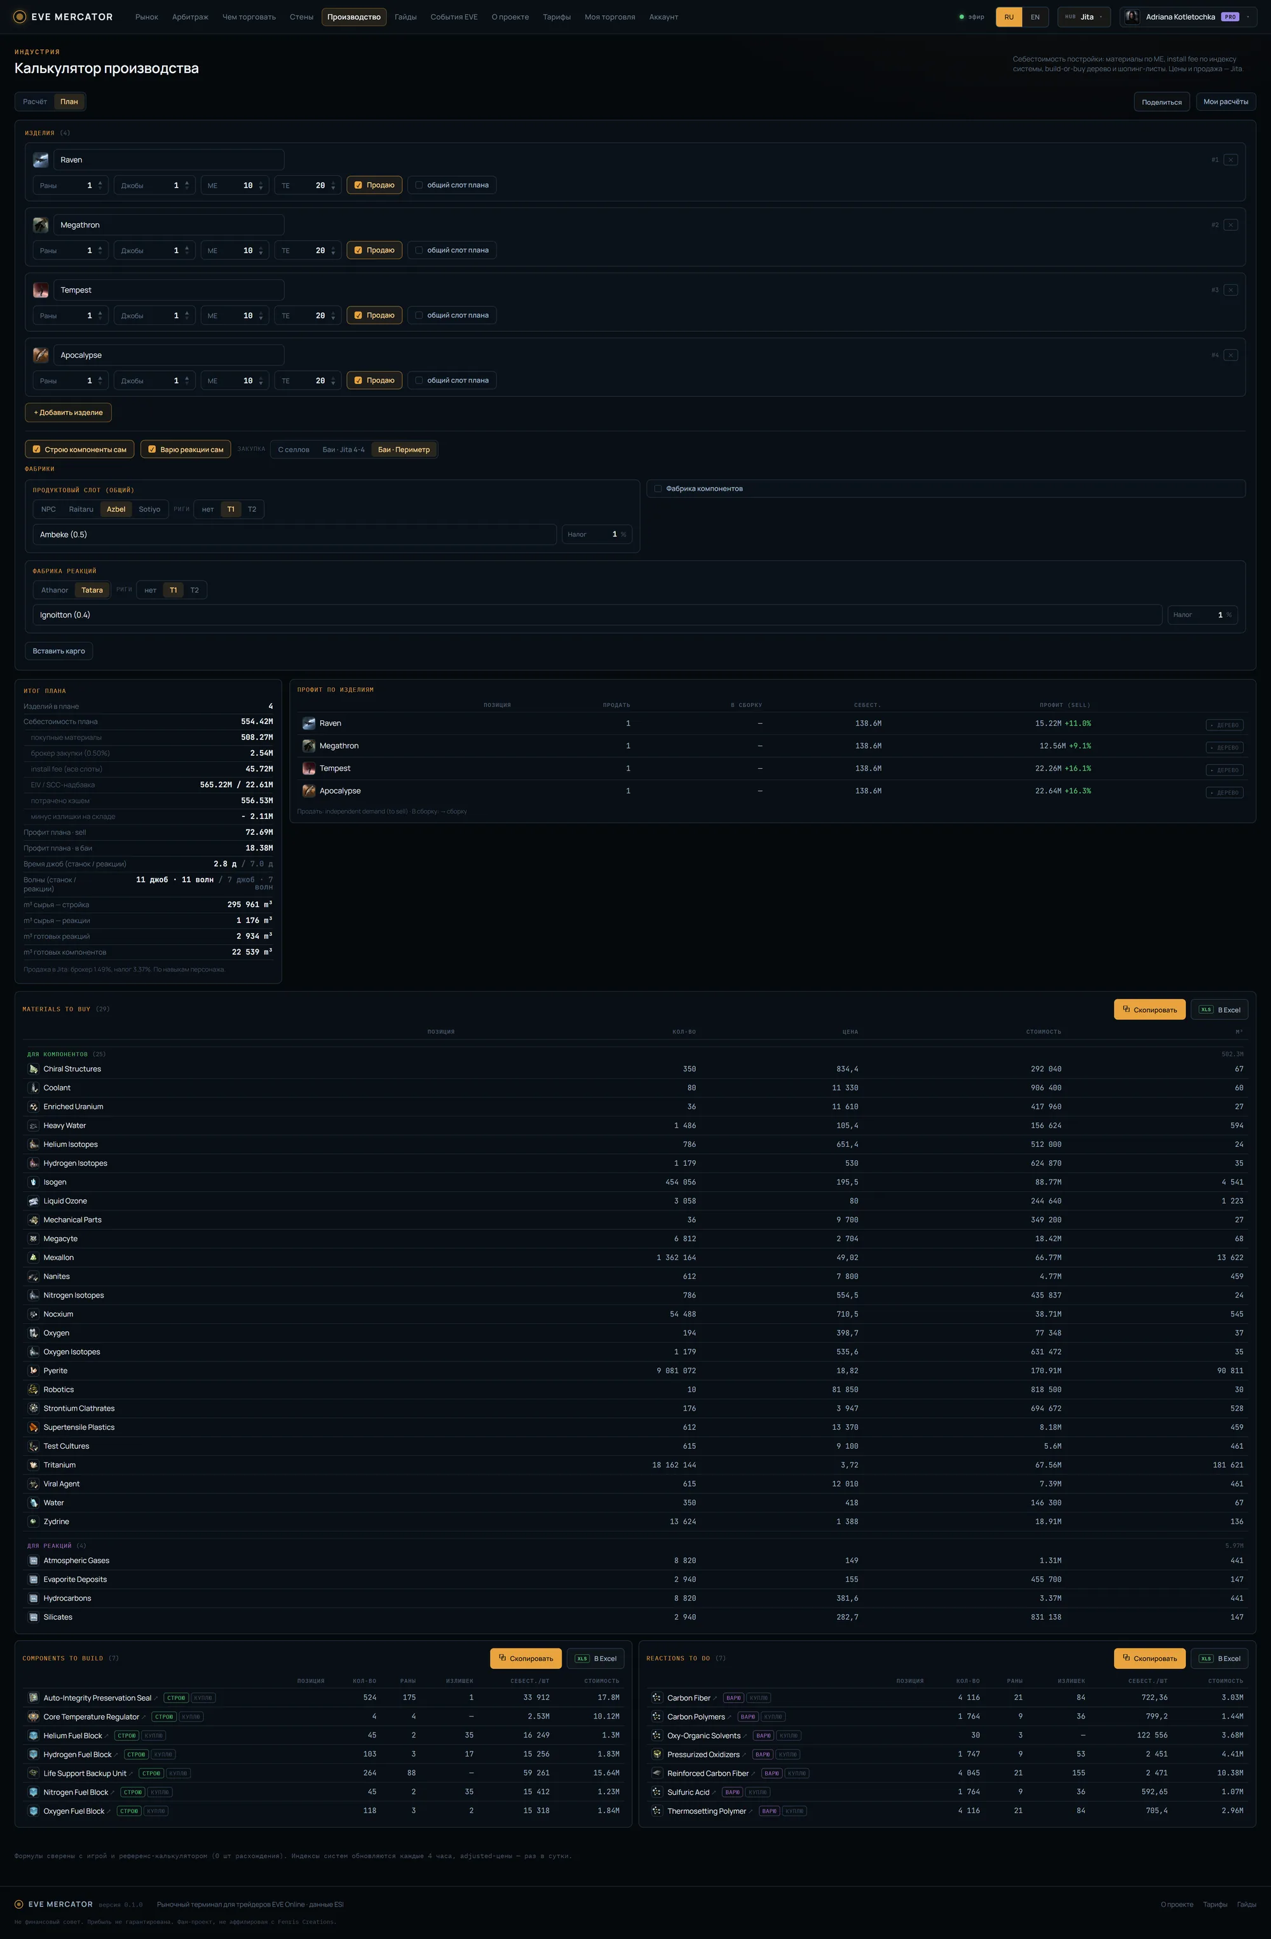Screen dimensions: 1271x1939
Task: Click the Supertensile Plastics material icon
Action: coord(34,1427)
